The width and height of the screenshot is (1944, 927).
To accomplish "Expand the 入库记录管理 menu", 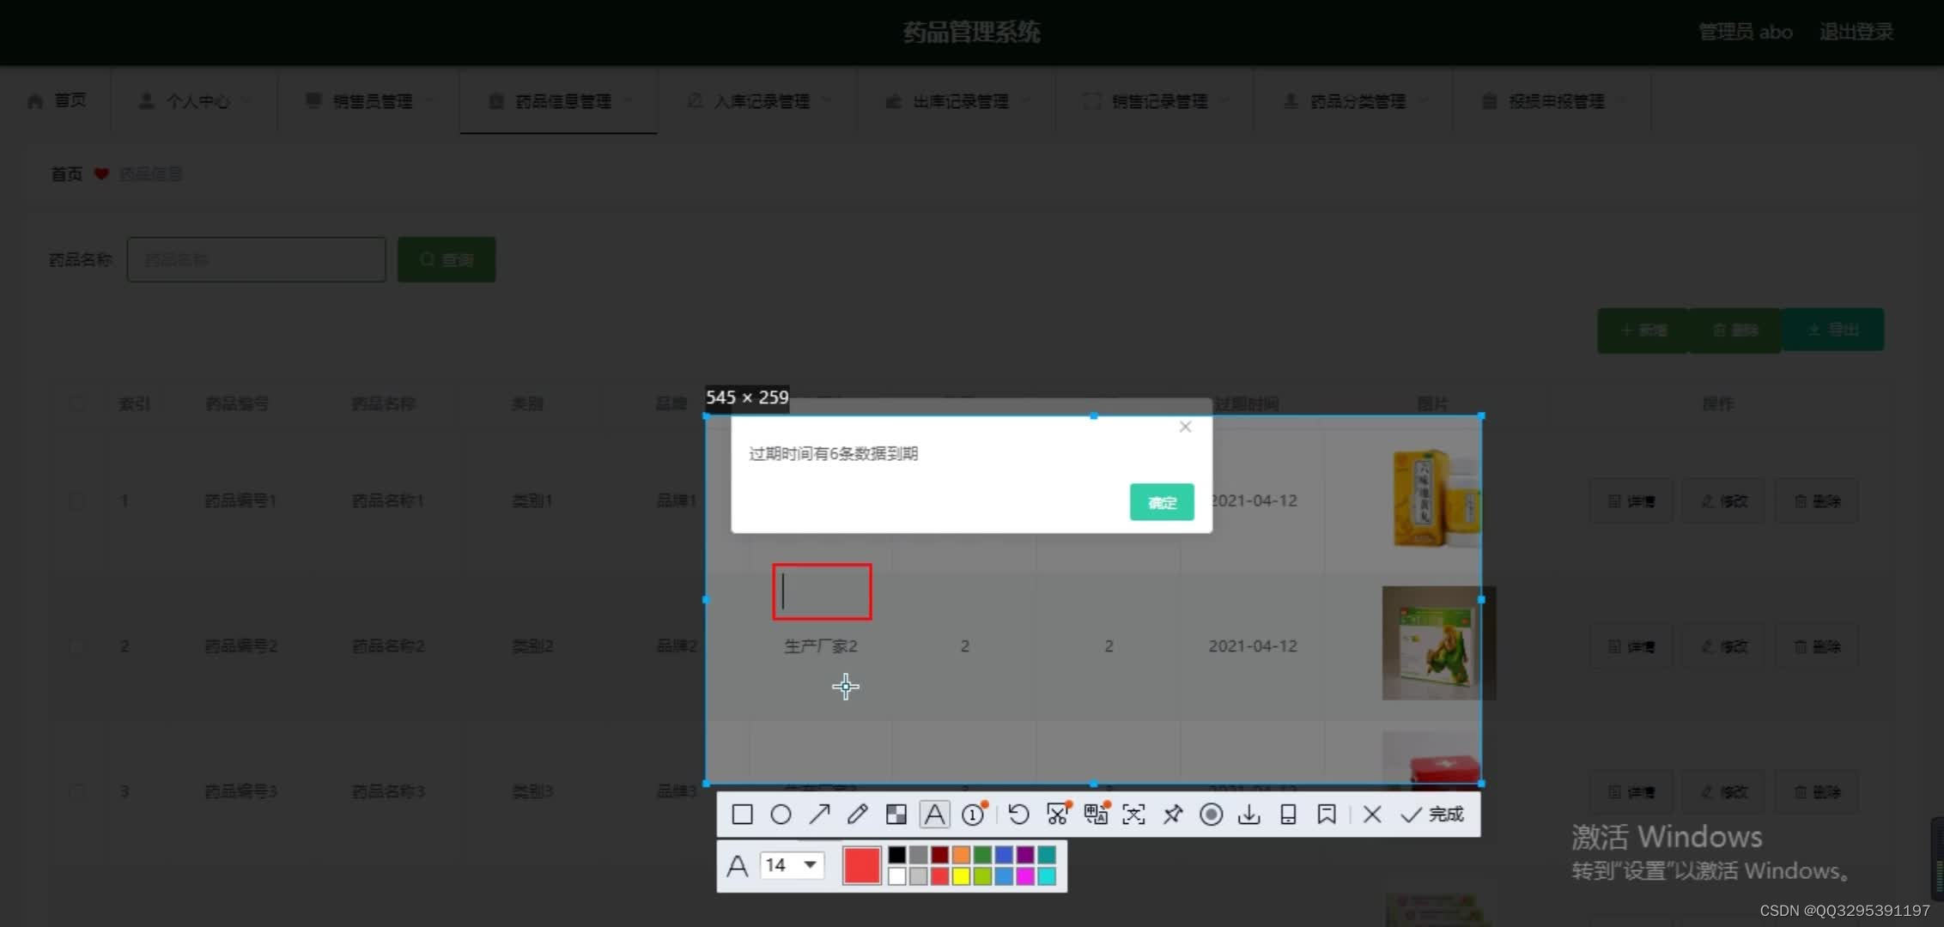I will 758,100.
